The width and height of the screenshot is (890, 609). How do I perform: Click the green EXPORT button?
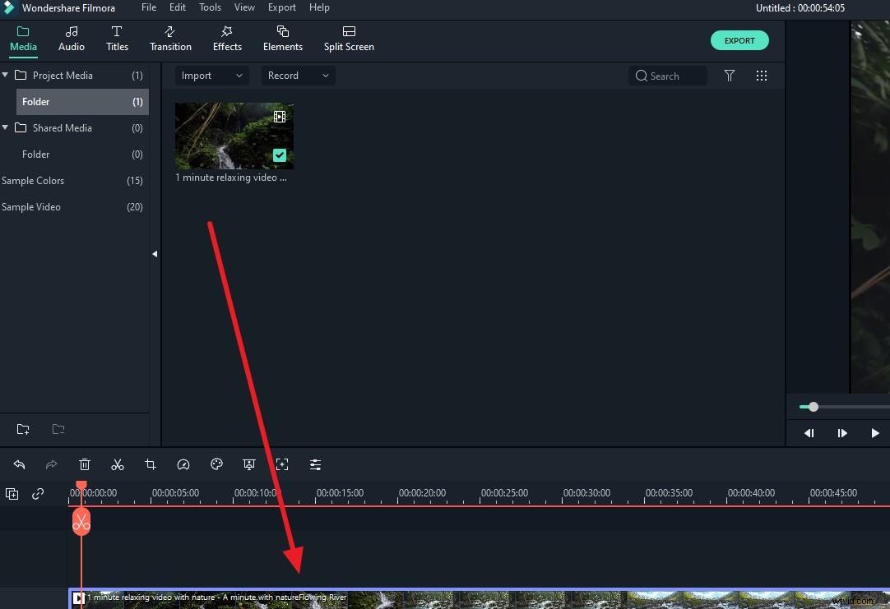pyautogui.click(x=739, y=39)
